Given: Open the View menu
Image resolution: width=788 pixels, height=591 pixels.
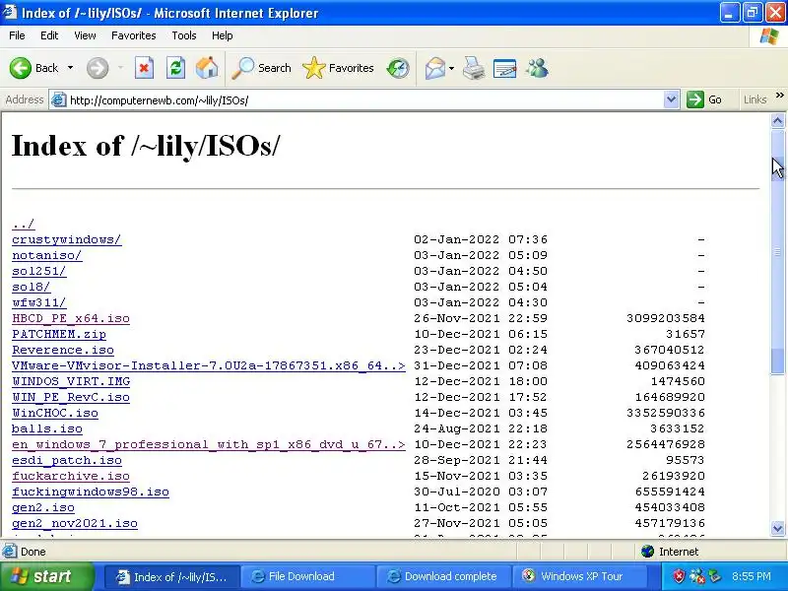Looking at the screenshot, I should [85, 35].
